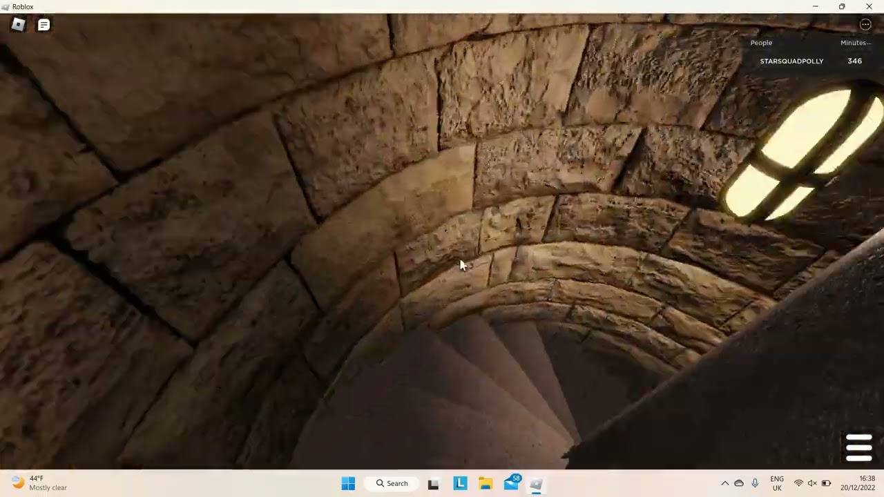Open the Roblox chat icon

click(x=44, y=25)
